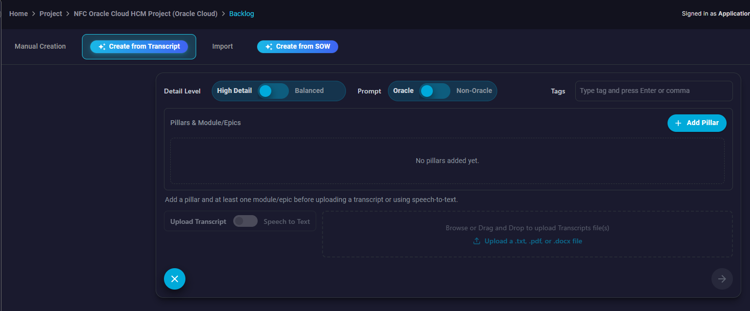Focus the Tags input field

click(653, 91)
